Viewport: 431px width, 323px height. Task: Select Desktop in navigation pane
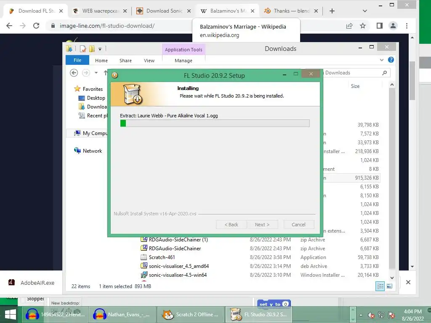pyautogui.click(x=92, y=98)
